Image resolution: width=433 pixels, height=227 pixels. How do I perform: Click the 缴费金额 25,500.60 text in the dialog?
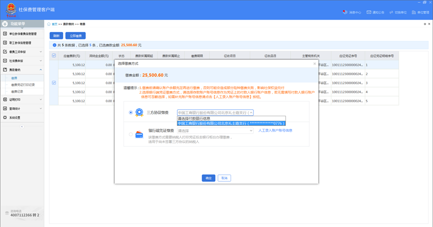146,75
